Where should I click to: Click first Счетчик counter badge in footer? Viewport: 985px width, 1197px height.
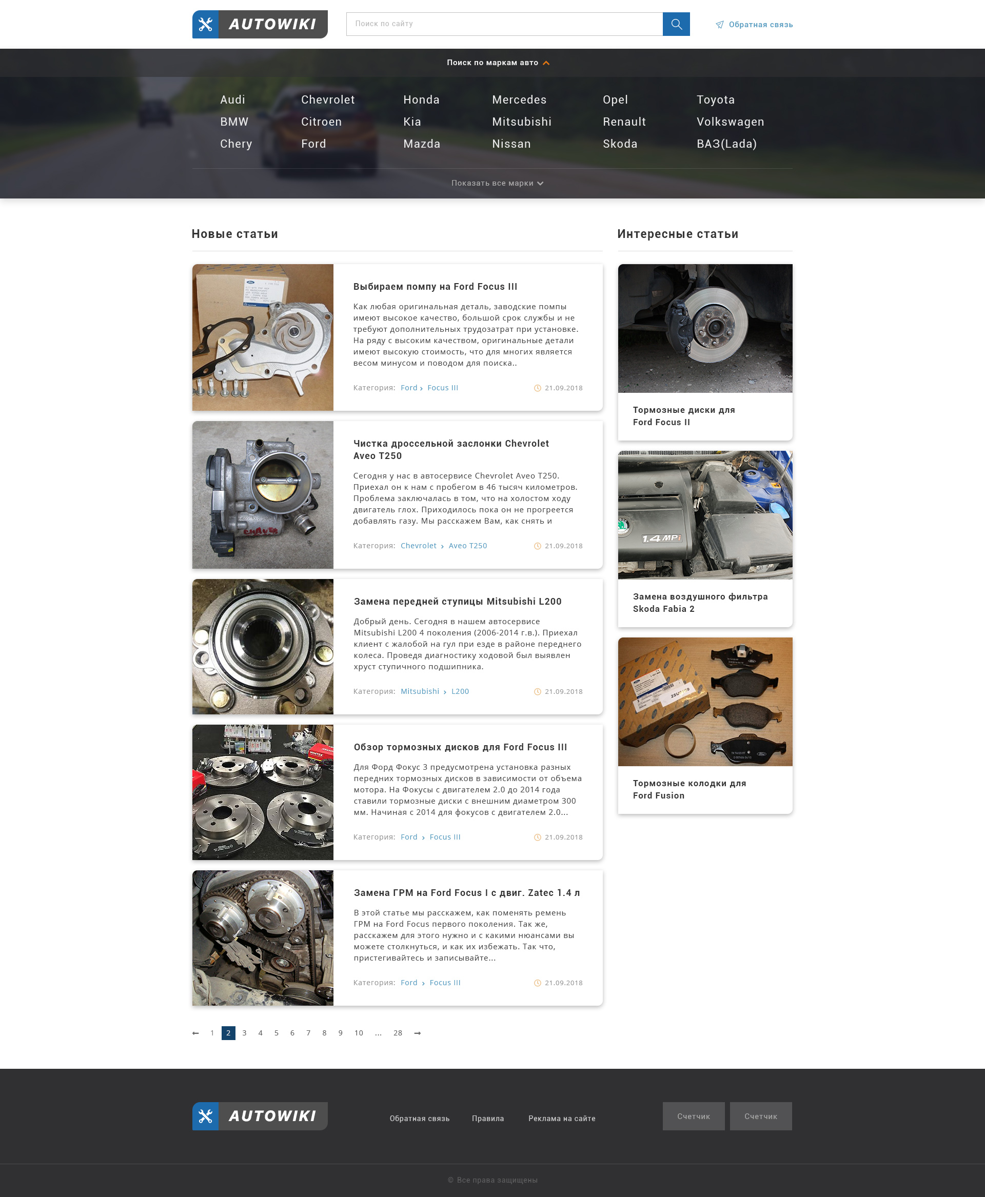694,1116
